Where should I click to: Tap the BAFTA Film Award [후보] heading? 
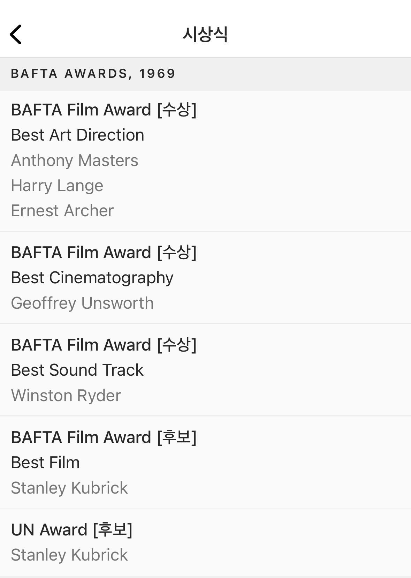coord(104,437)
